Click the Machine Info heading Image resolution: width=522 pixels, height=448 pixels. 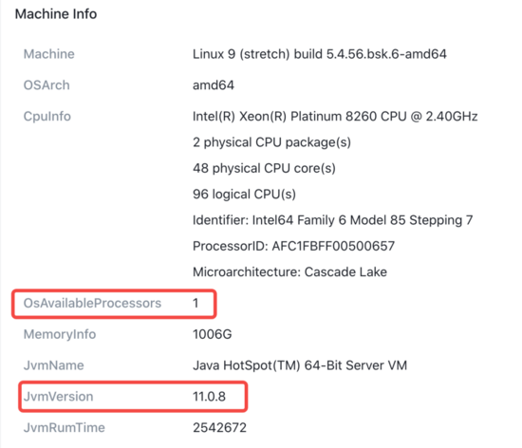(x=56, y=14)
